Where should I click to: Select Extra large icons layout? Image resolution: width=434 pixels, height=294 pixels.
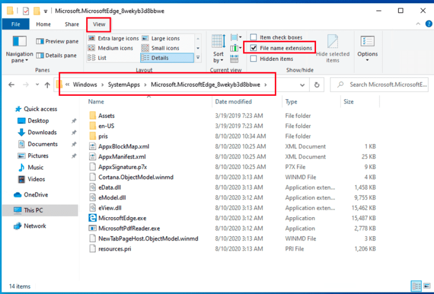click(x=113, y=38)
